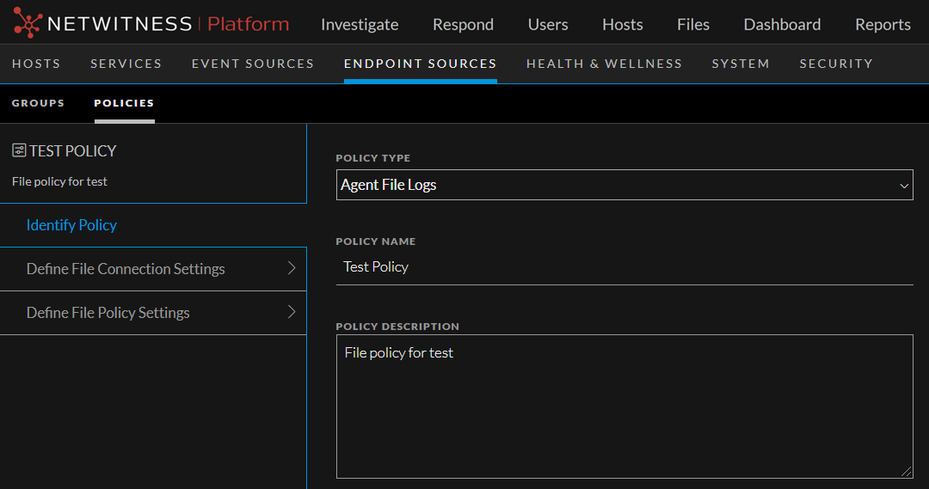Open the Policy Type dropdown

[624, 185]
